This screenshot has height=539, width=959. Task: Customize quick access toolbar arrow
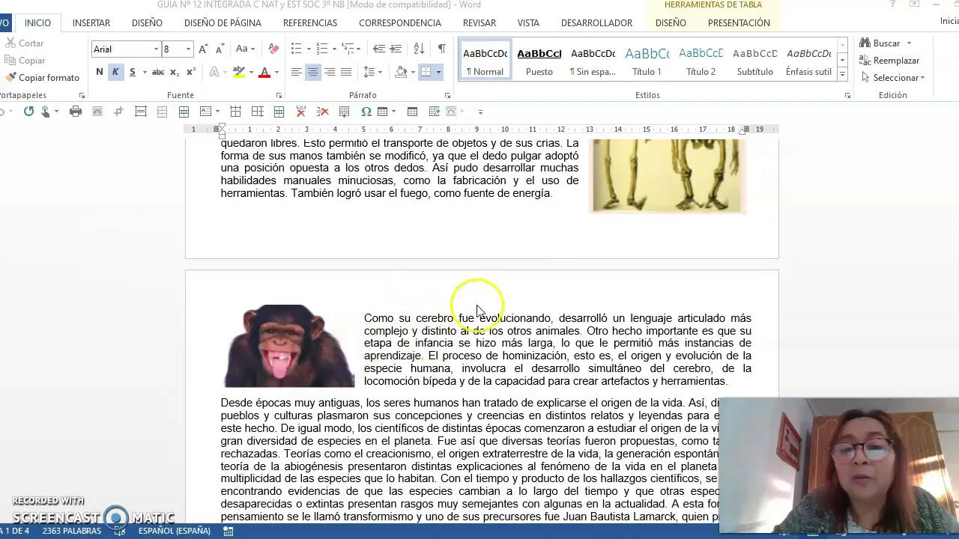pos(481,112)
